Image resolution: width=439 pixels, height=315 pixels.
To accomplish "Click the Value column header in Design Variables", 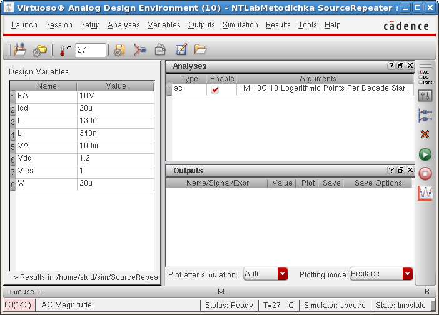I will tap(116, 86).
